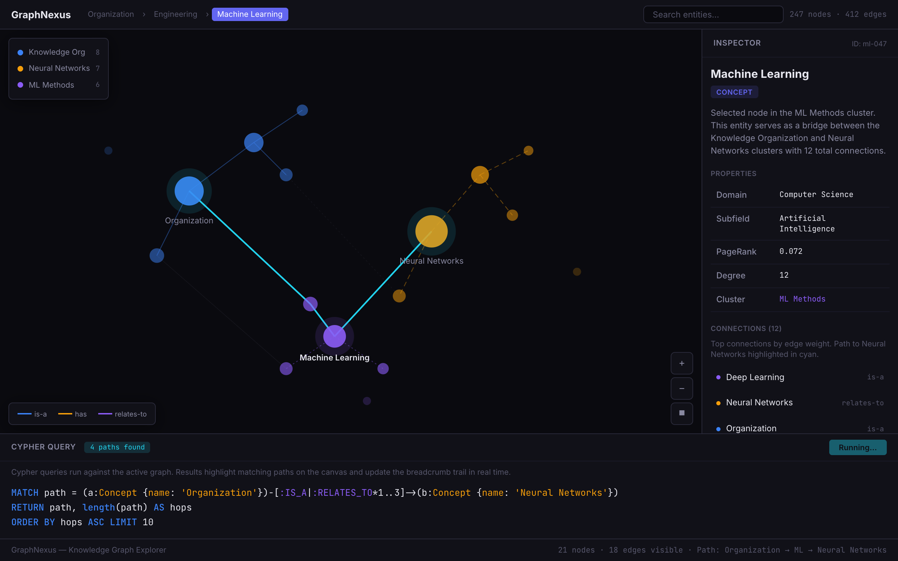898x561 pixels.
Task: Open the Engineering breadcrumb item
Action: click(x=175, y=14)
